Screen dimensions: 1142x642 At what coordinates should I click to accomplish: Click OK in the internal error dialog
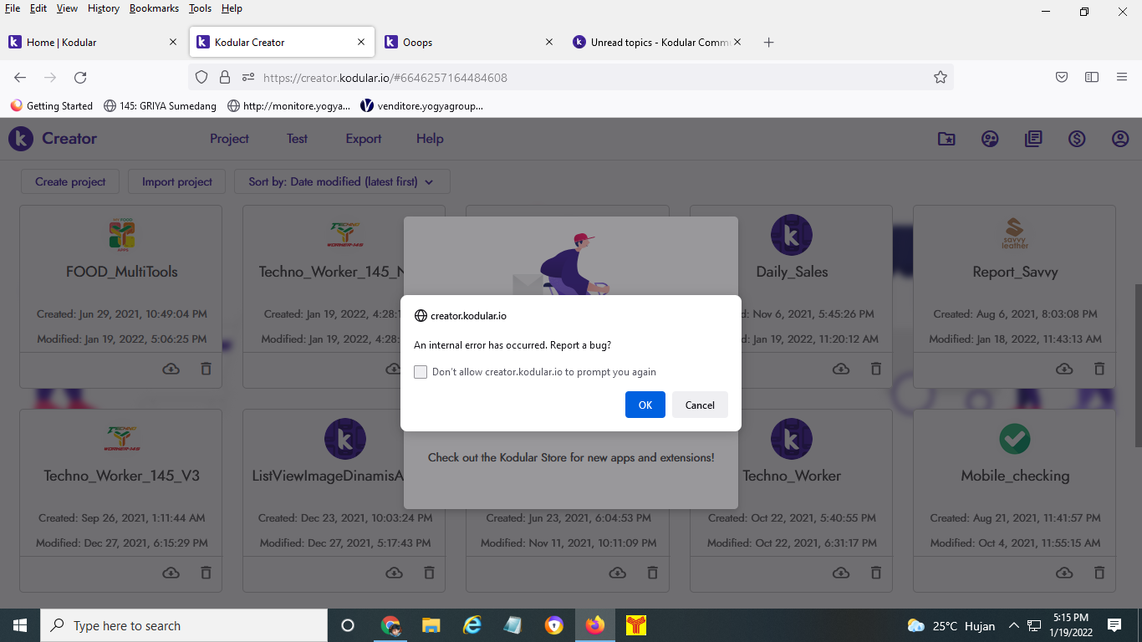tap(645, 405)
